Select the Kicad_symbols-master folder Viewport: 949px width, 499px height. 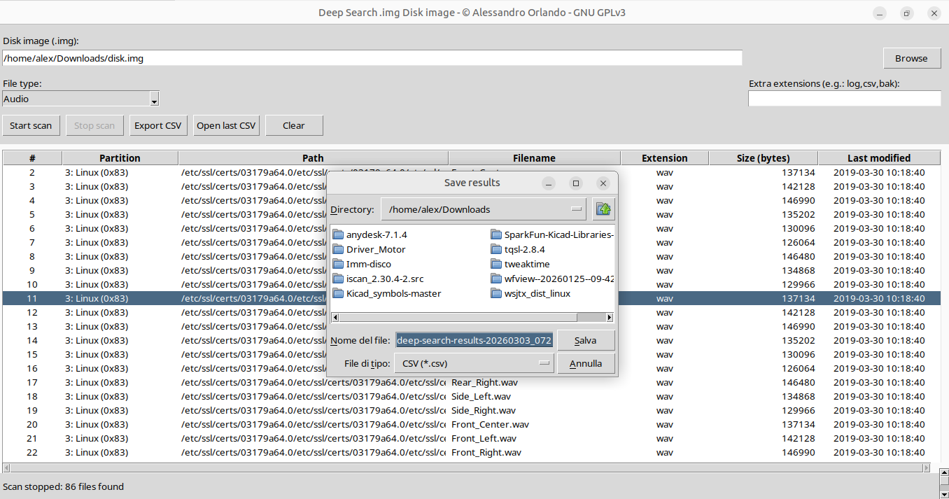(388, 293)
